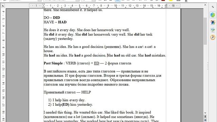Click the bold word "DID" after "DO –"
217x122 pixels.
click(57, 18)
